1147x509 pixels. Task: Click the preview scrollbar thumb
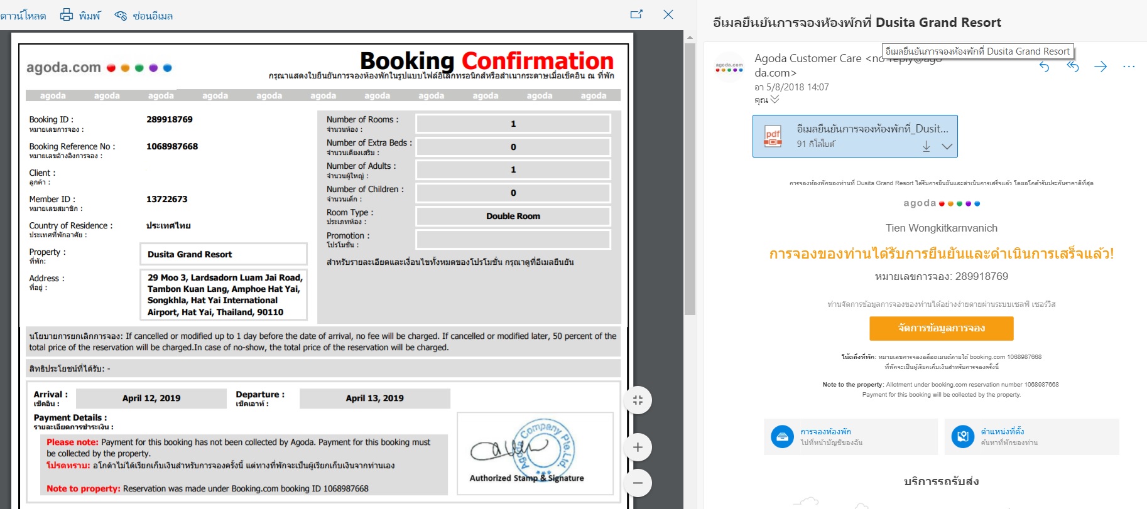click(x=690, y=179)
